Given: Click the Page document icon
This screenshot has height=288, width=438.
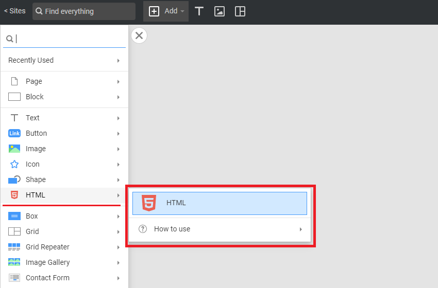Looking at the screenshot, I should point(14,81).
